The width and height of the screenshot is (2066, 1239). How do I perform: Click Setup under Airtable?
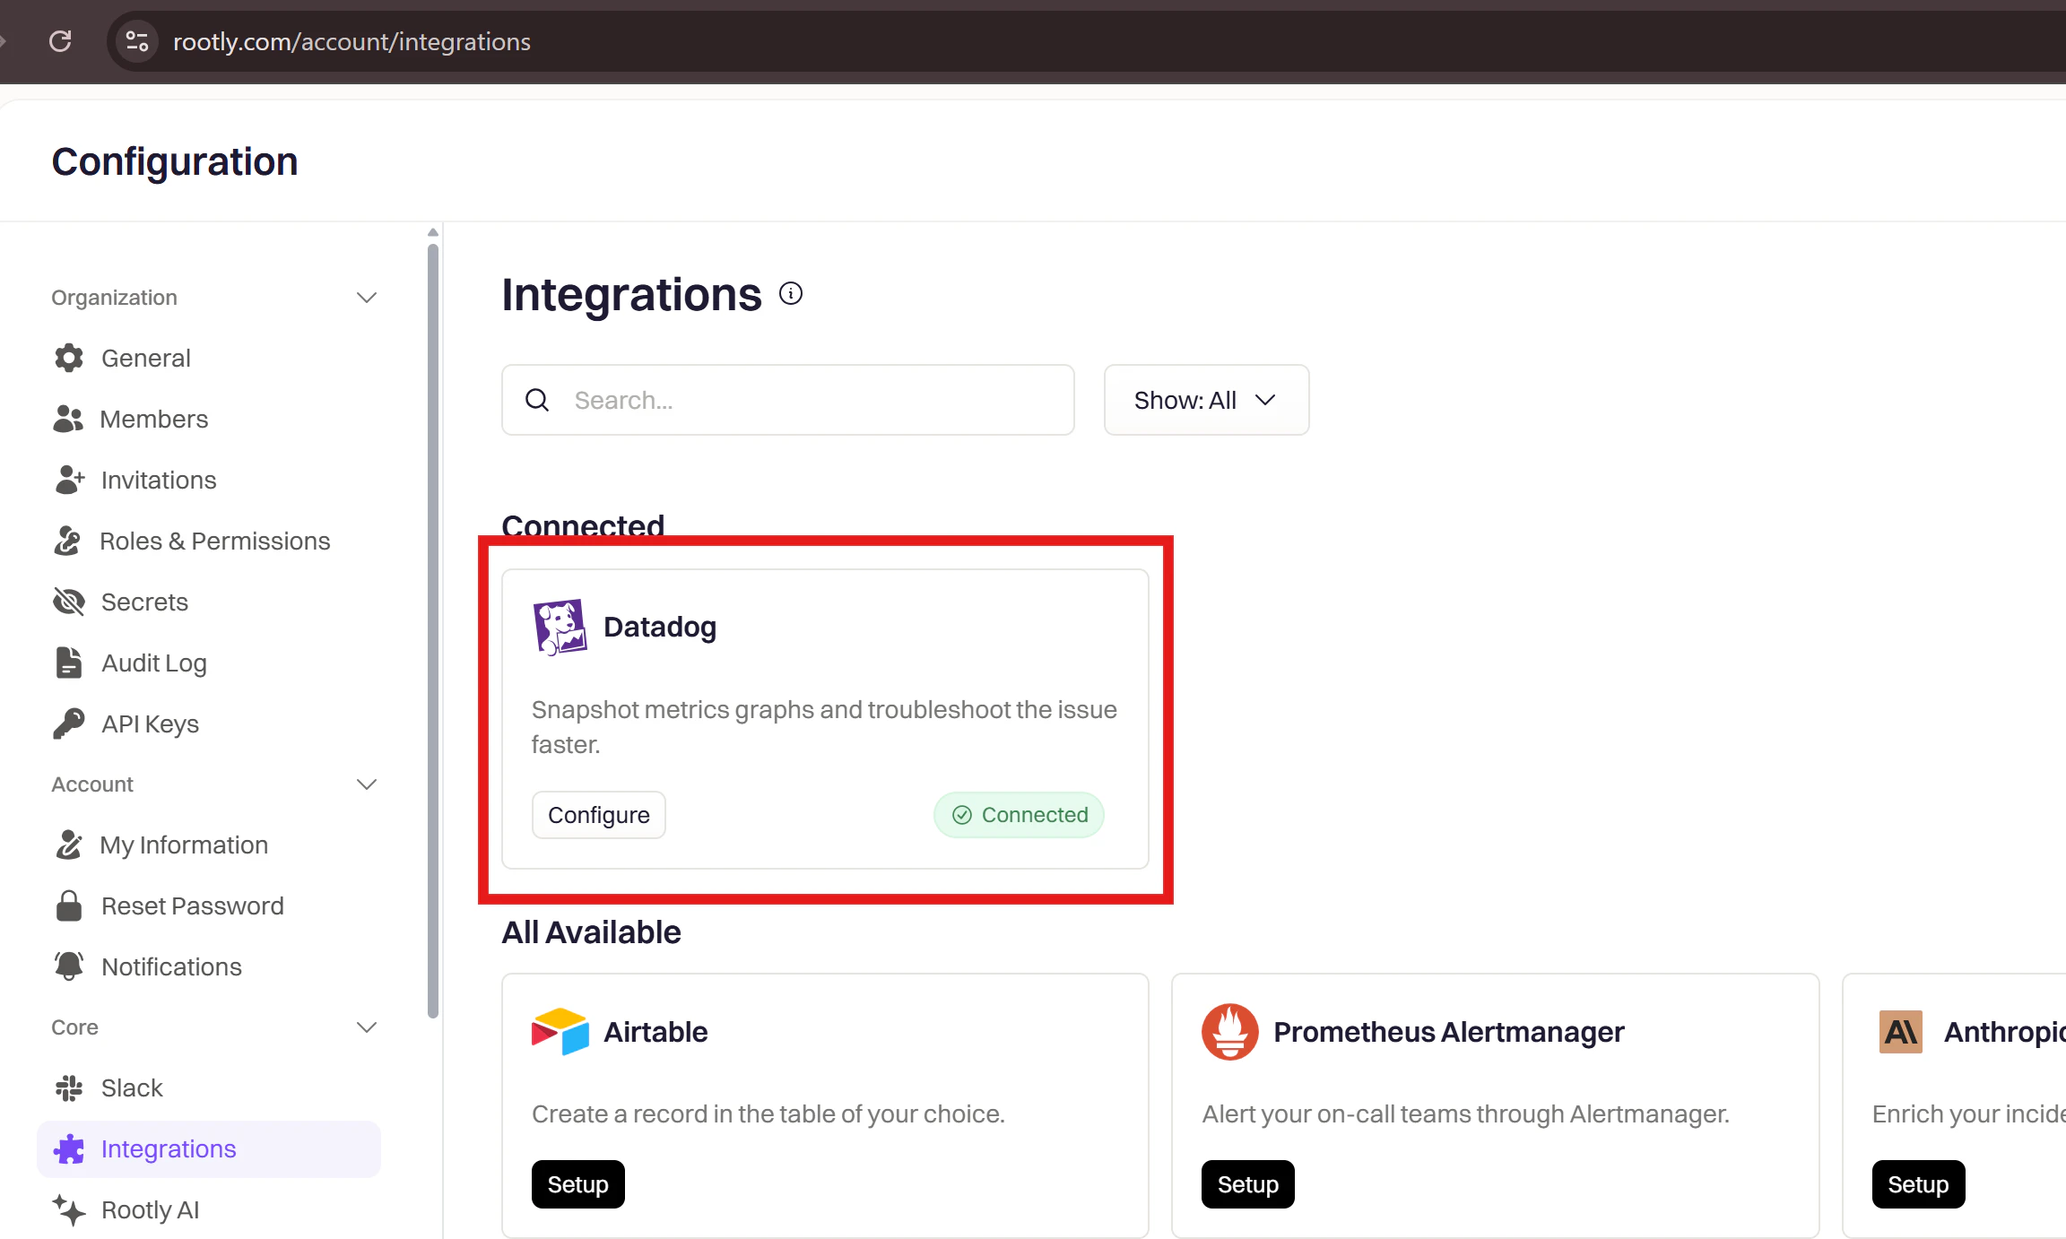(x=577, y=1183)
